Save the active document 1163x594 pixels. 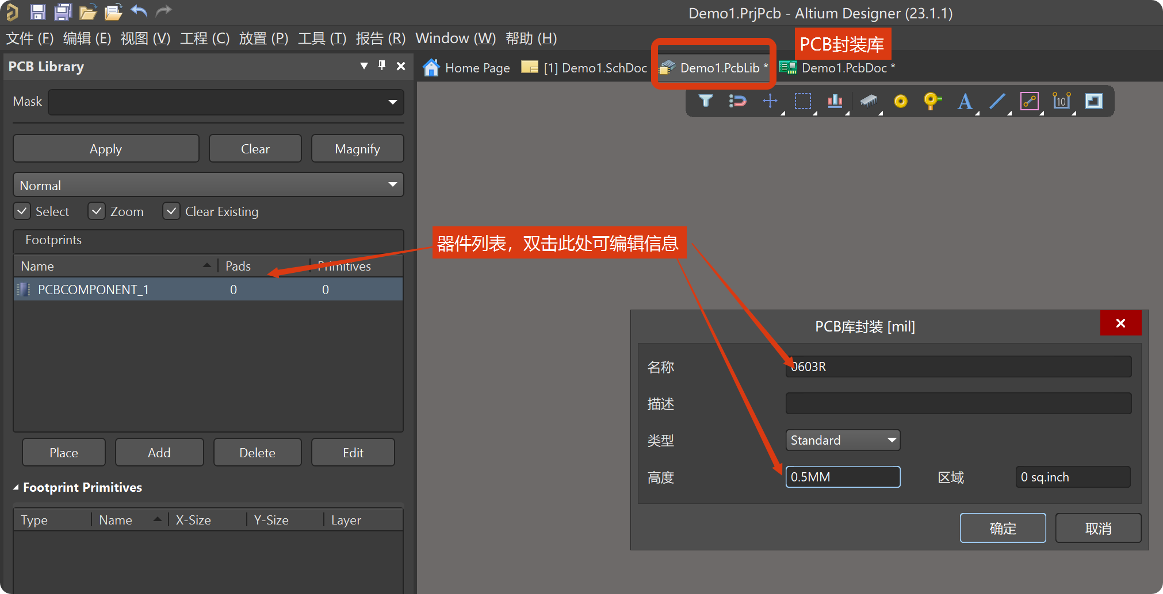pos(38,11)
